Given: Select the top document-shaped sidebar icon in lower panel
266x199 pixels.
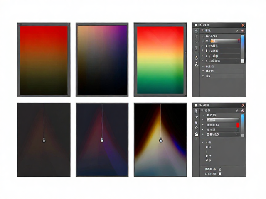Looking at the screenshot, I should (x=196, y=112).
